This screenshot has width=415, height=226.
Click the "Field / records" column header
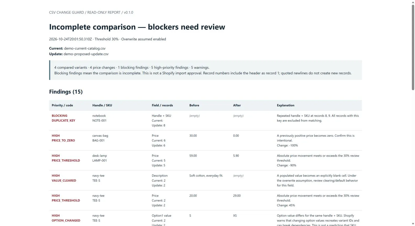[x=162, y=105]
